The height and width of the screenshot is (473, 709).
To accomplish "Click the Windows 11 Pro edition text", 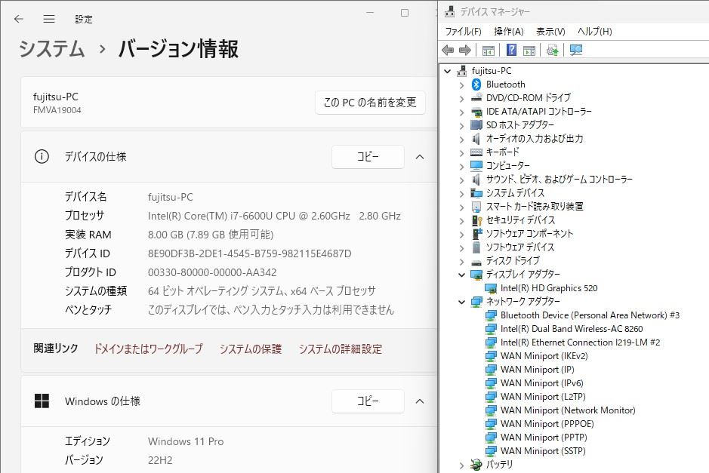I will 186,441.
